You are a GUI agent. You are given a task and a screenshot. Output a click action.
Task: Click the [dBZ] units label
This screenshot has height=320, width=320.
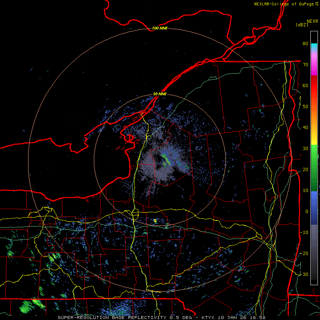pyautogui.click(x=302, y=25)
